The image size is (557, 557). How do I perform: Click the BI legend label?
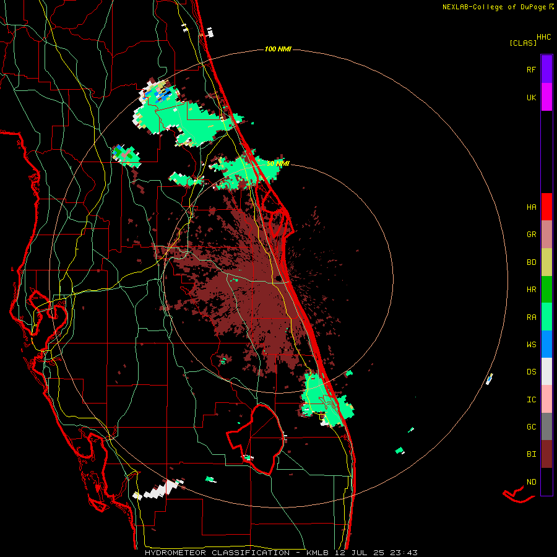(x=531, y=454)
